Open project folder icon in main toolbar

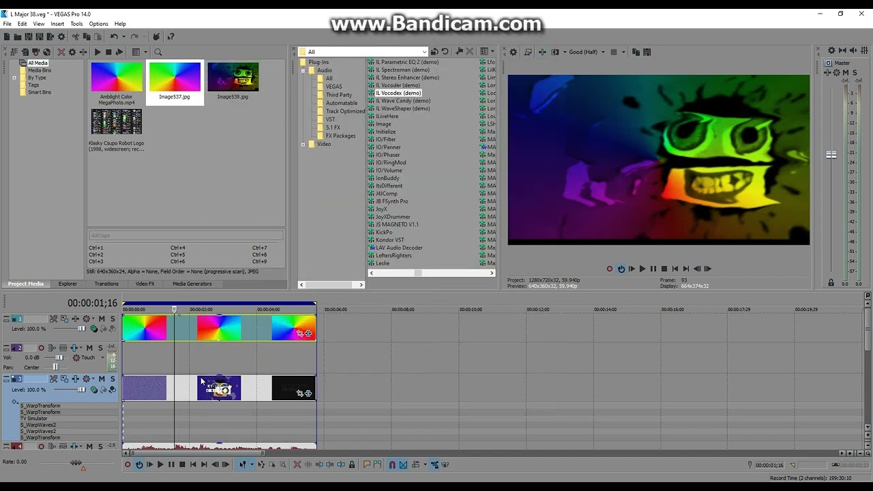tap(18, 37)
